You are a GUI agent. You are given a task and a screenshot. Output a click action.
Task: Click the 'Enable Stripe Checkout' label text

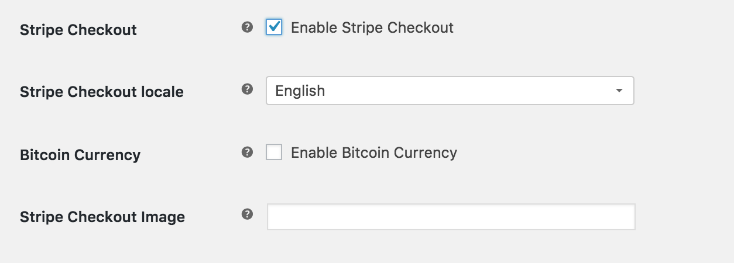(372, 27)
